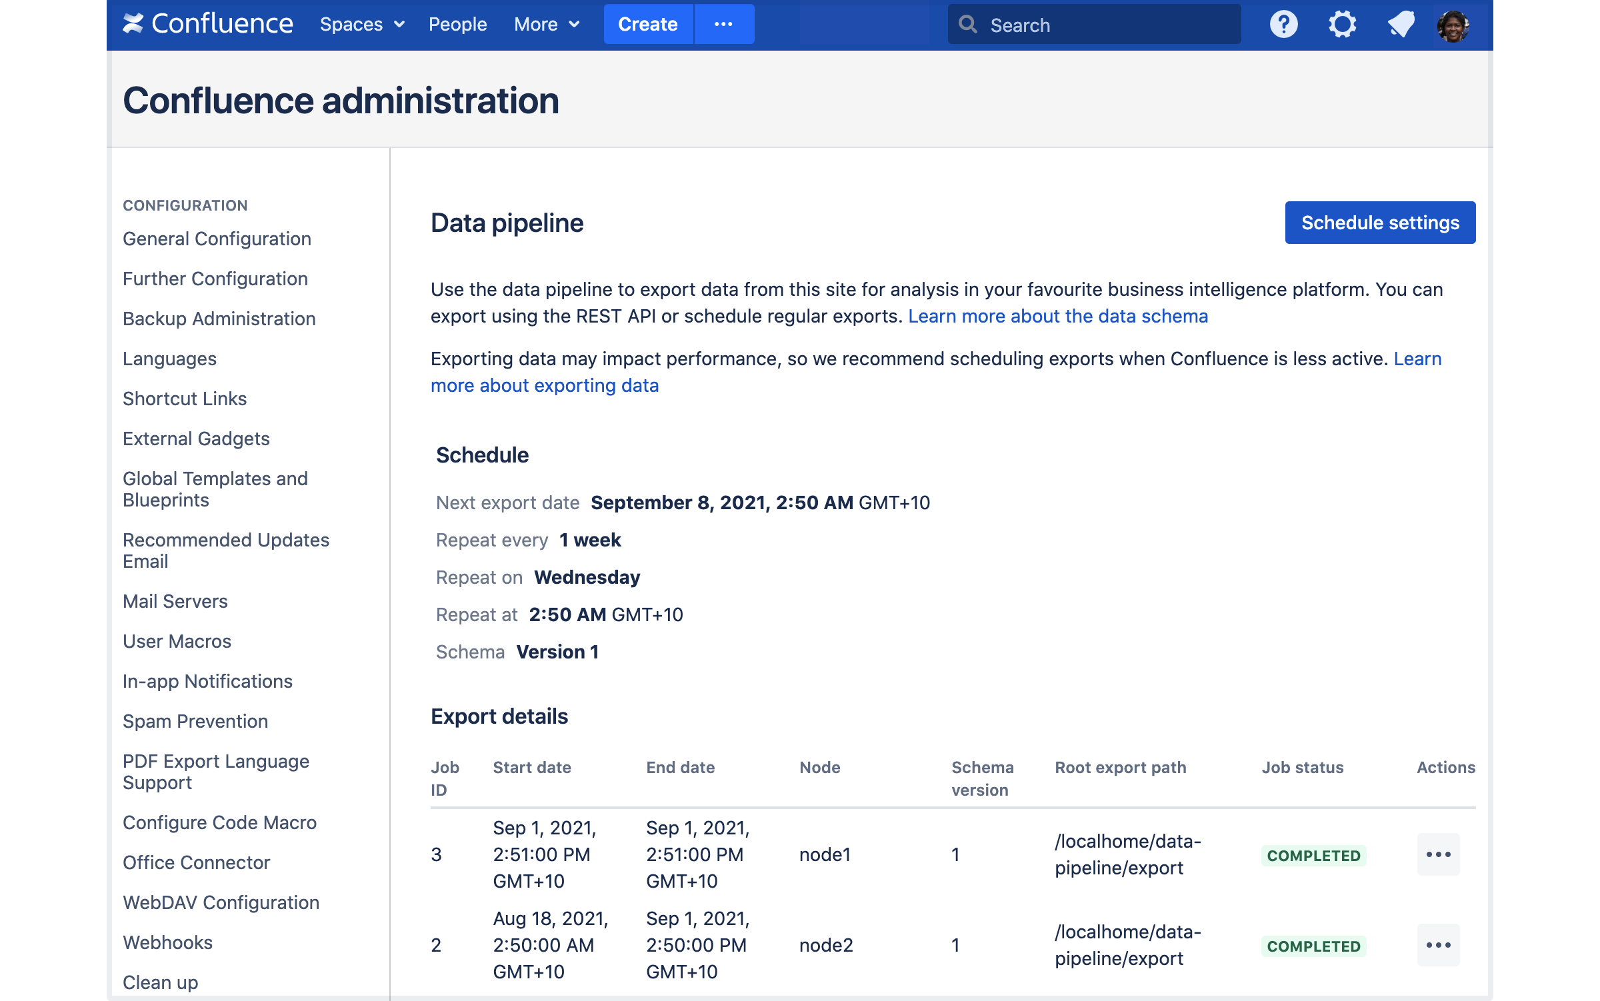This screenshot has height=1001, width=1600.
Task: Open WebDAV Configuration
Action: point(221,902)
